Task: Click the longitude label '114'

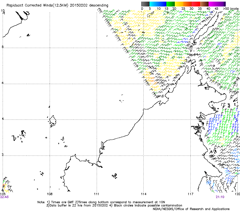Action: (143, 194)
